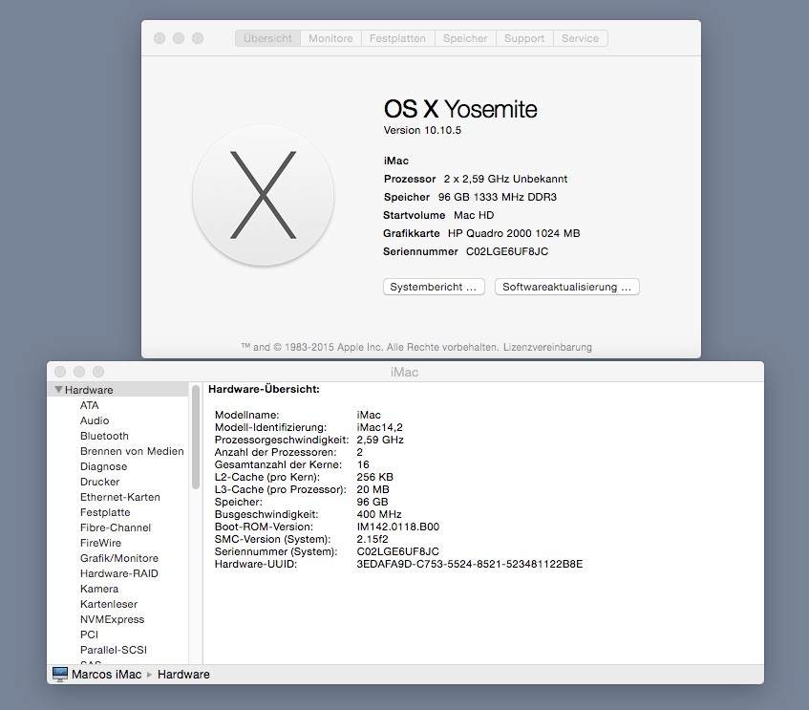Image resolution: width=809 pixels, height=710 pixels.
Task: Click the computer icon in path bar
Action: click(x=60, y=675)
